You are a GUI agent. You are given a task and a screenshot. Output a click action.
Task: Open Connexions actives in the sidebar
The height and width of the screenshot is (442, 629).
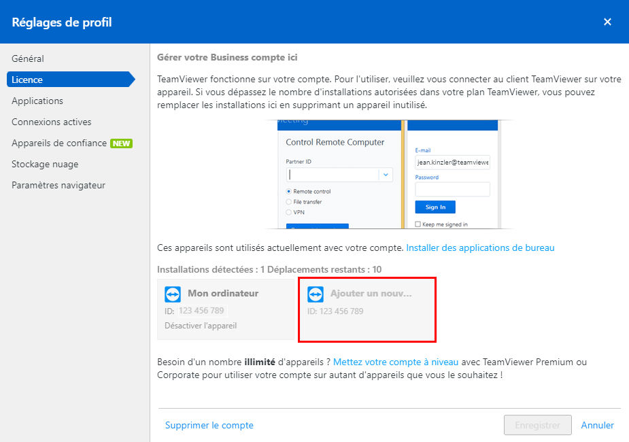tap(52, 122)
